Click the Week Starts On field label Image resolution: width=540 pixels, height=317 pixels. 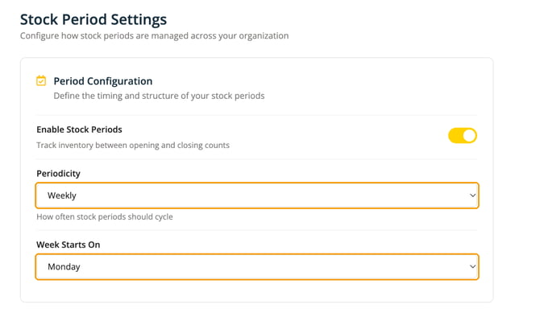69,245
